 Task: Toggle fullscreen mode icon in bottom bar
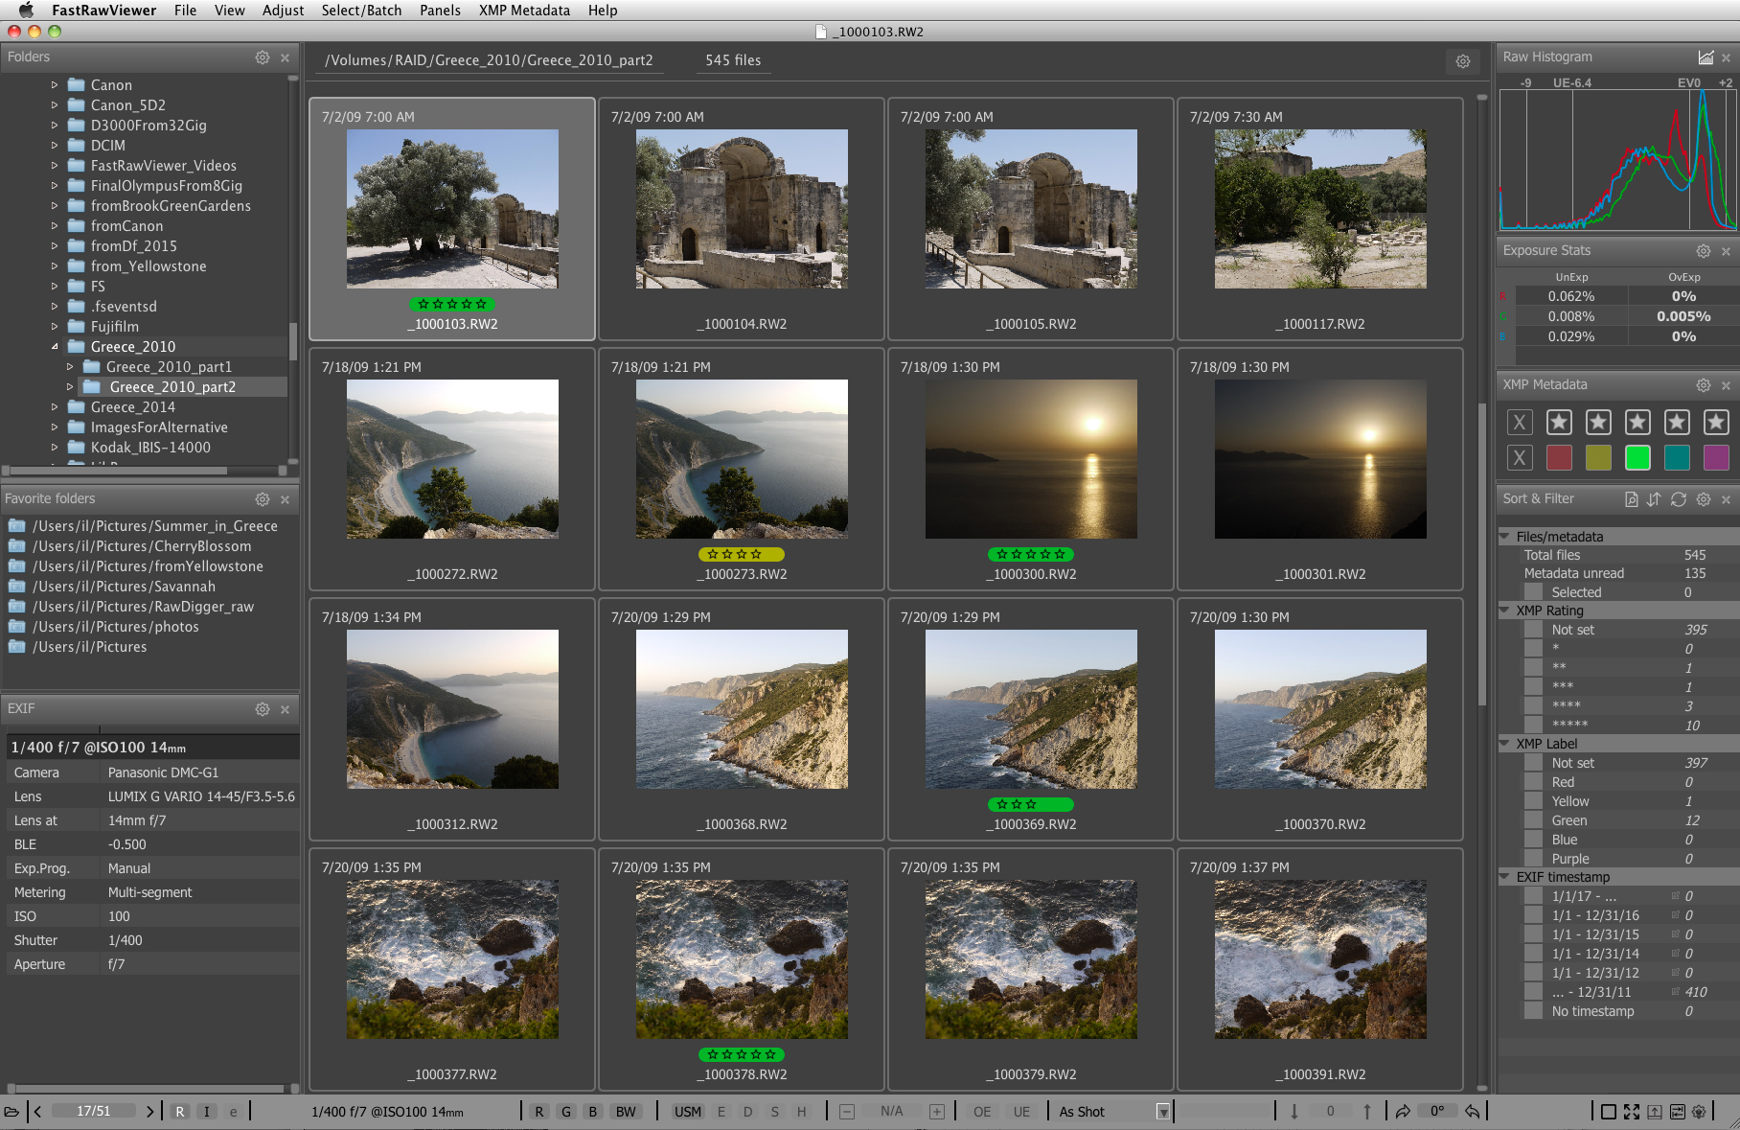pyautogui.click(x=1632, y=1112)
